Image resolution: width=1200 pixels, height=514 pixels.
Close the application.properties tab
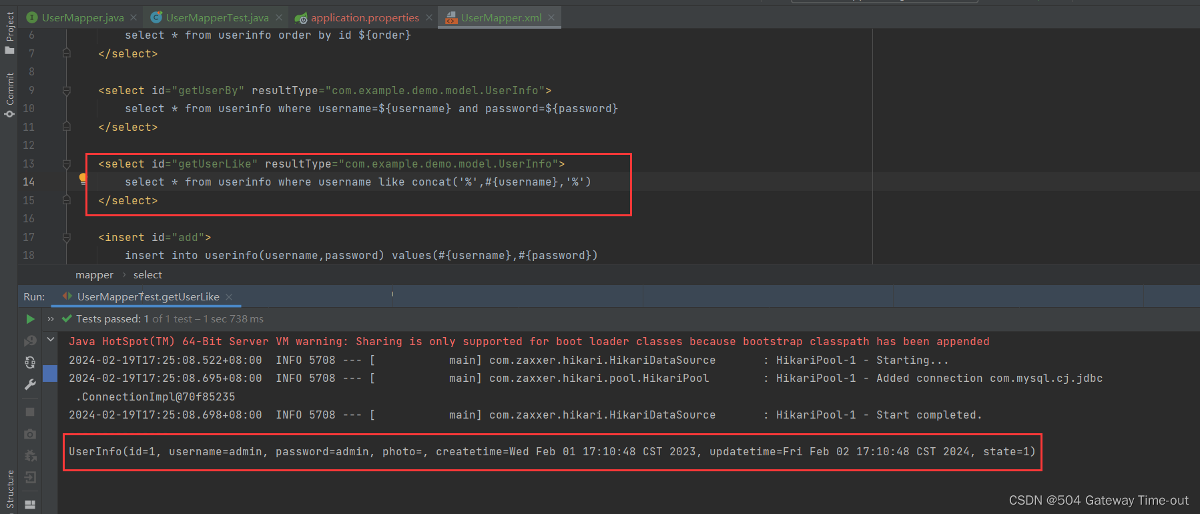pyautogui.click(x=429, y=17)
